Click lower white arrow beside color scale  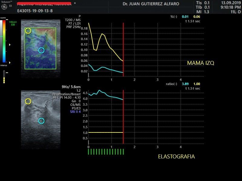pos(10,63)
